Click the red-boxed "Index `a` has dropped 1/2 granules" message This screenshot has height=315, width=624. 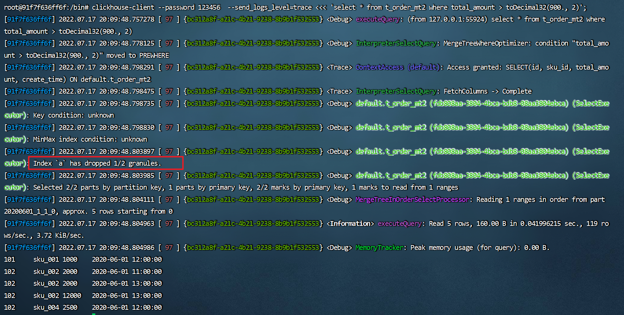pos(97,163)
